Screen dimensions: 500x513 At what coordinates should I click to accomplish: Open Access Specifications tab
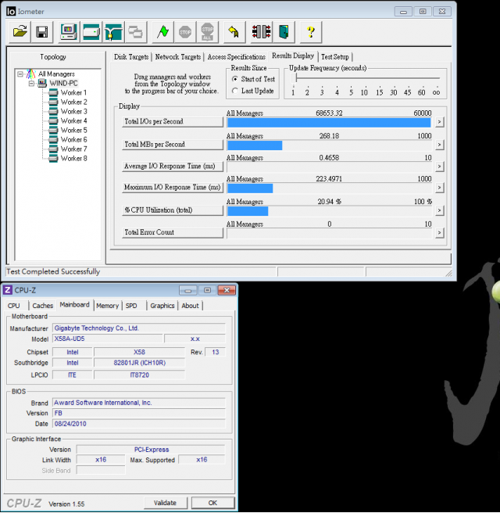coord(236,57)
